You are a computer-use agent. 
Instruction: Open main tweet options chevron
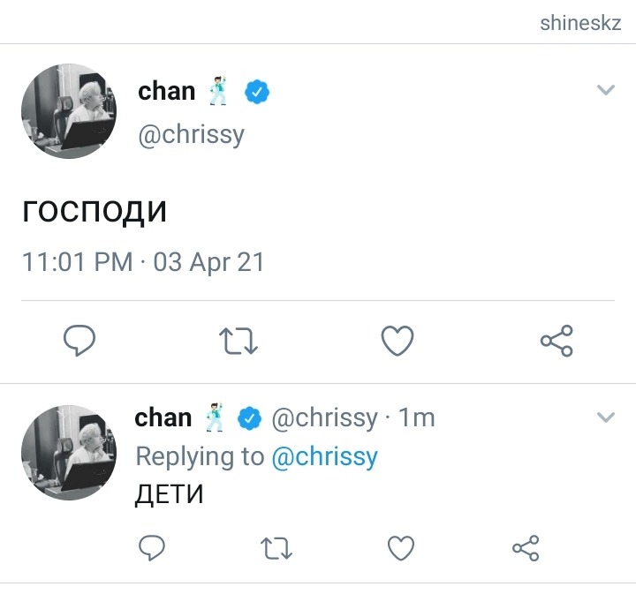coord(606,89)
